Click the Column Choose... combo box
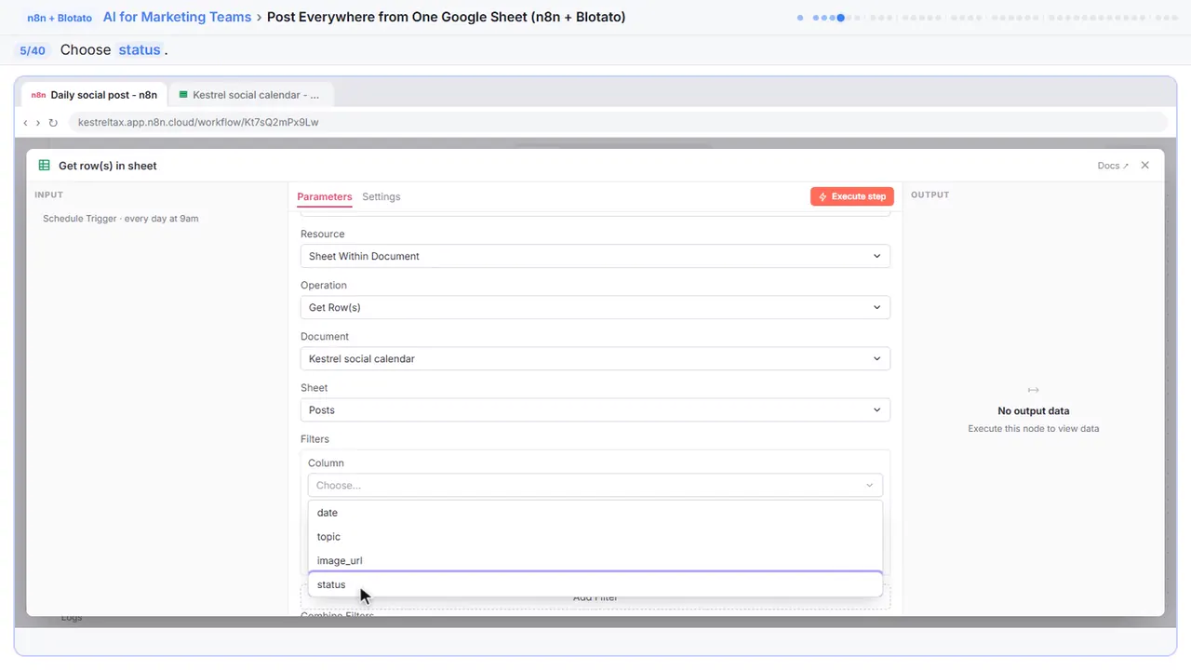Image resolution: width=1191 pixels, height=670 pixels. click(x=595, y=485)
